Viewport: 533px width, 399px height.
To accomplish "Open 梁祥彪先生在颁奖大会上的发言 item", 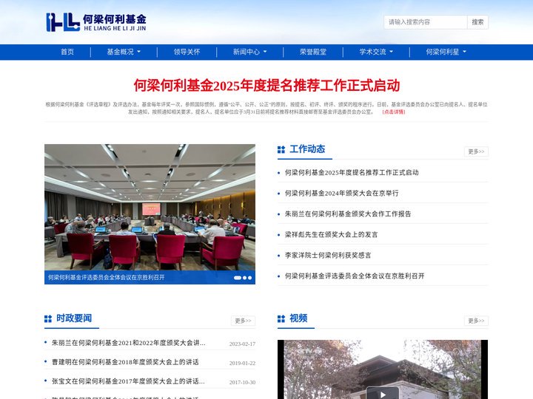I will point(331,234).
